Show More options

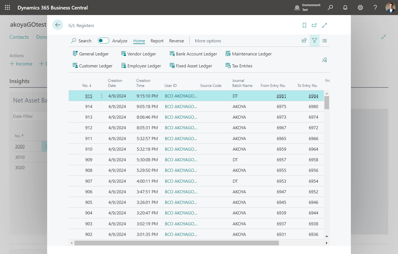tap(208, 41)
